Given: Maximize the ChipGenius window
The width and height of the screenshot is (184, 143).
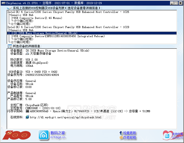Looking at the screenshot, I should pyautogui.click(x=176, y=3).
